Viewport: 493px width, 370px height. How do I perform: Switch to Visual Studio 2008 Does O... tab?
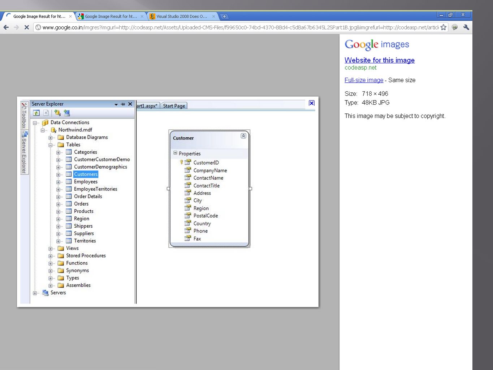[182, 16]
